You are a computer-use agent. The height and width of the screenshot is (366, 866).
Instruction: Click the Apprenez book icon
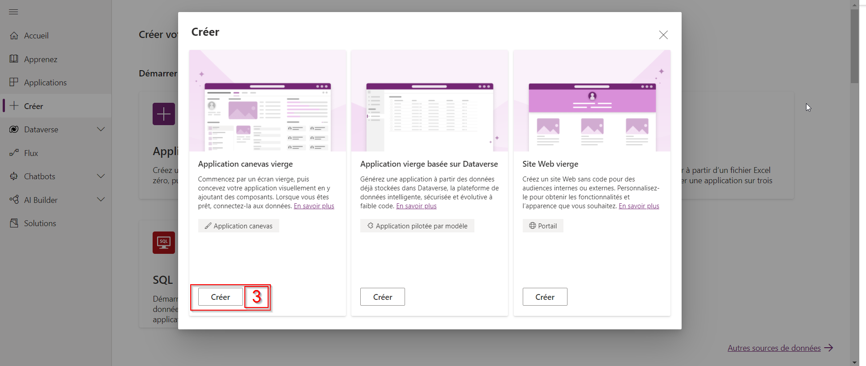coord(14,59)
